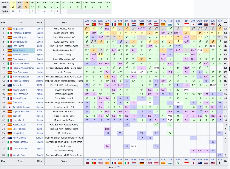Screen dimensions: 230x169
Task: Click the Thailand flag under THA in the top header
Action: pyautogui.click(x=206, y=24)
